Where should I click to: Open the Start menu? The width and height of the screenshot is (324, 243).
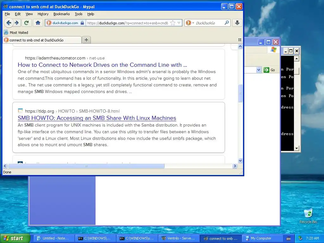click(15, 238)
